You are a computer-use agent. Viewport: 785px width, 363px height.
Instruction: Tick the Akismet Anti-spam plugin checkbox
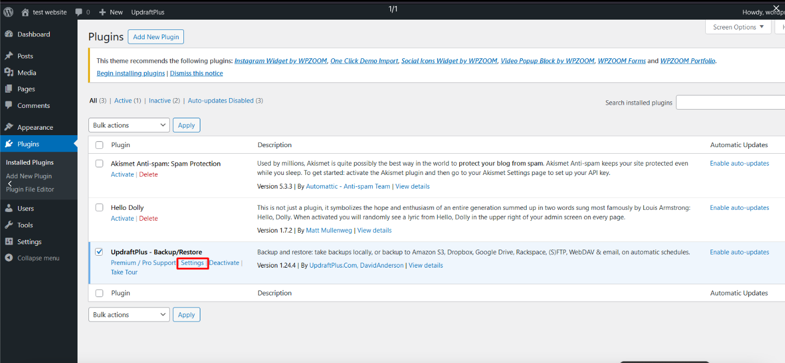(99, 164)
